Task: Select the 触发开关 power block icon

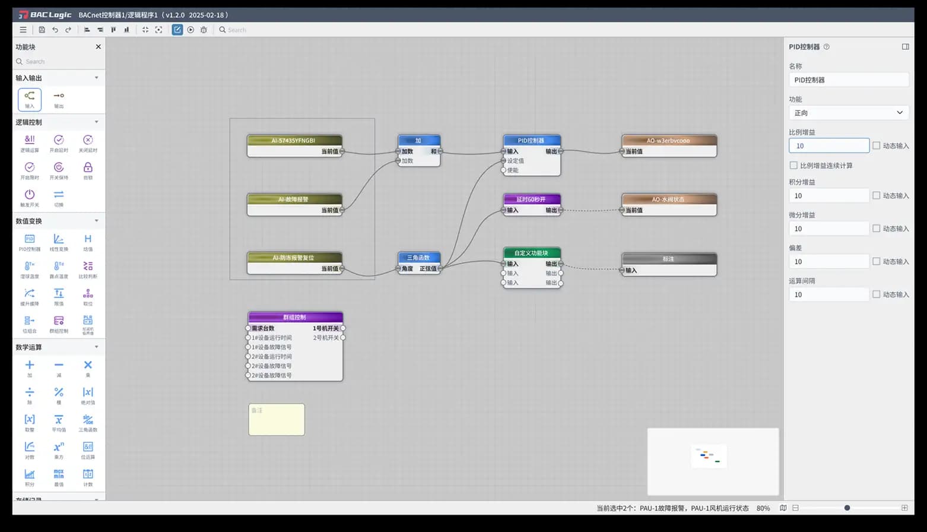Action: (30, 198)
